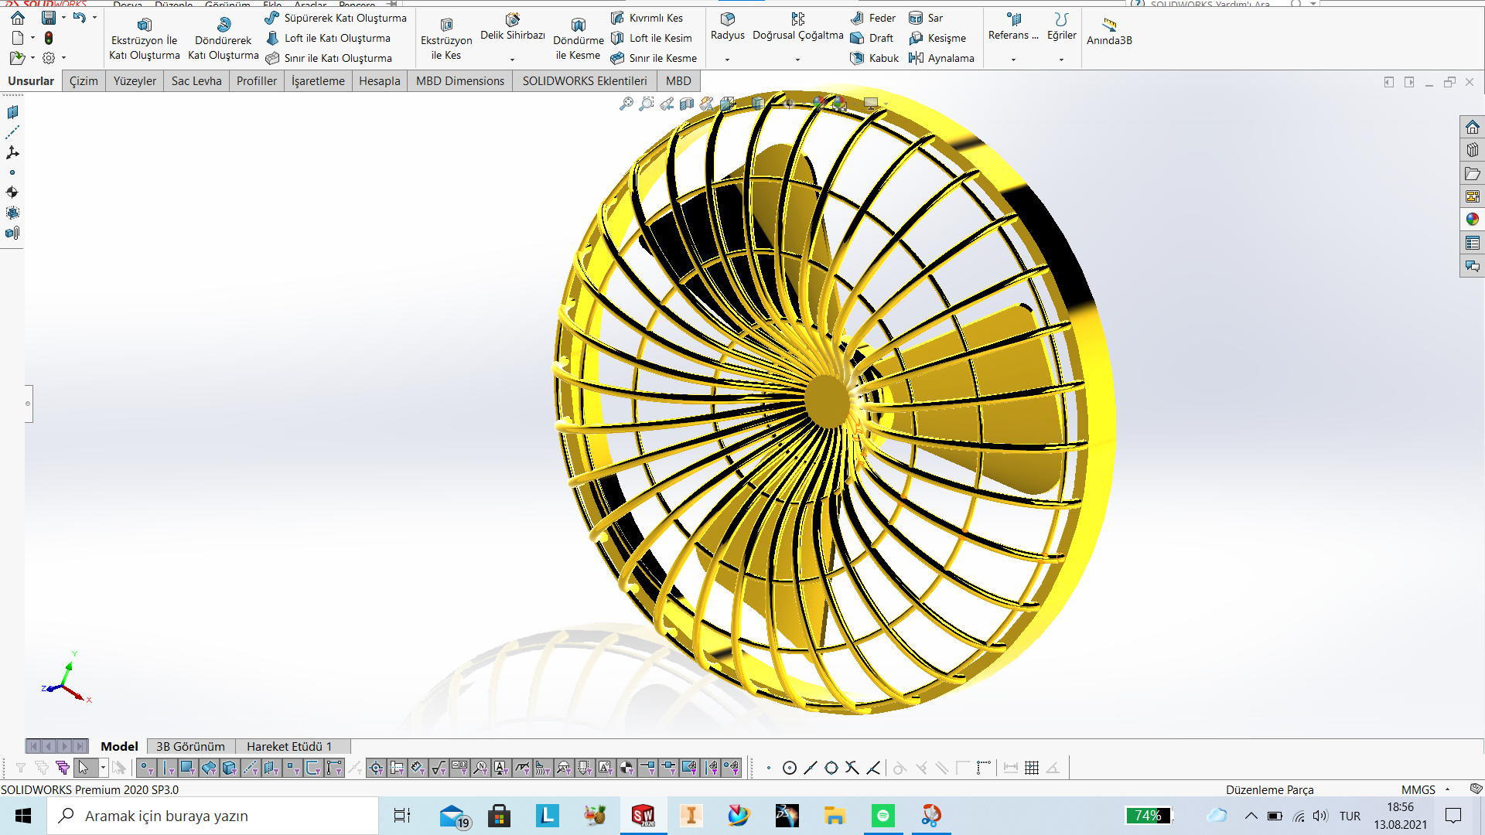The image size is (1485, 835).
Task: Click the Radyus fillet icon
Action: pyautogui.click(x=728, y=19)
